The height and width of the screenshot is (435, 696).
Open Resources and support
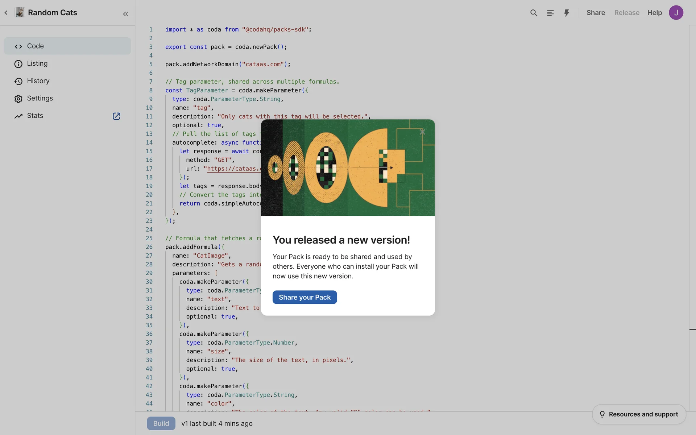pyautogui.click(x=639, y=414)
